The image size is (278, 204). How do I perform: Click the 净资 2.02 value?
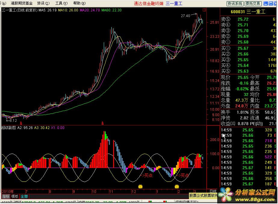point(244,118)
